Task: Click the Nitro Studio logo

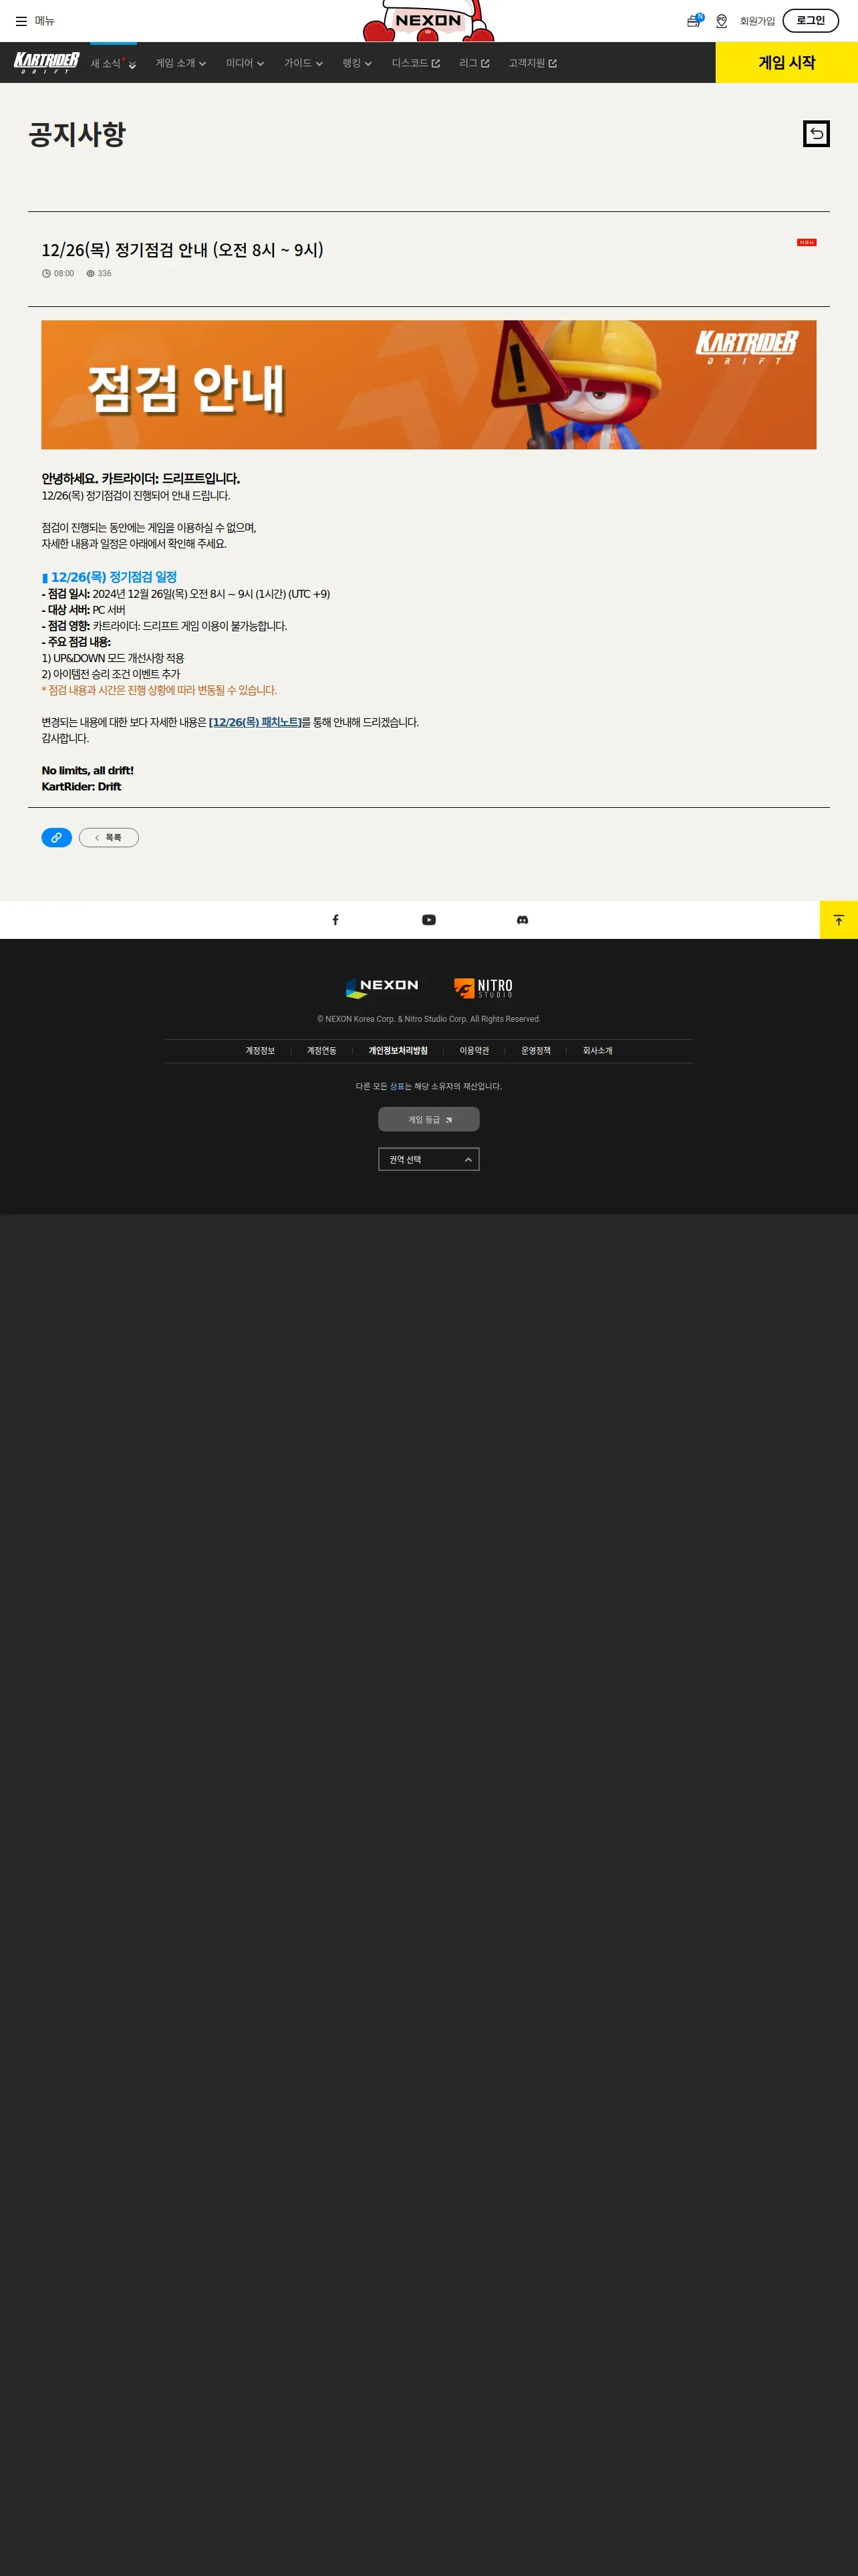Action: [483, 988]
